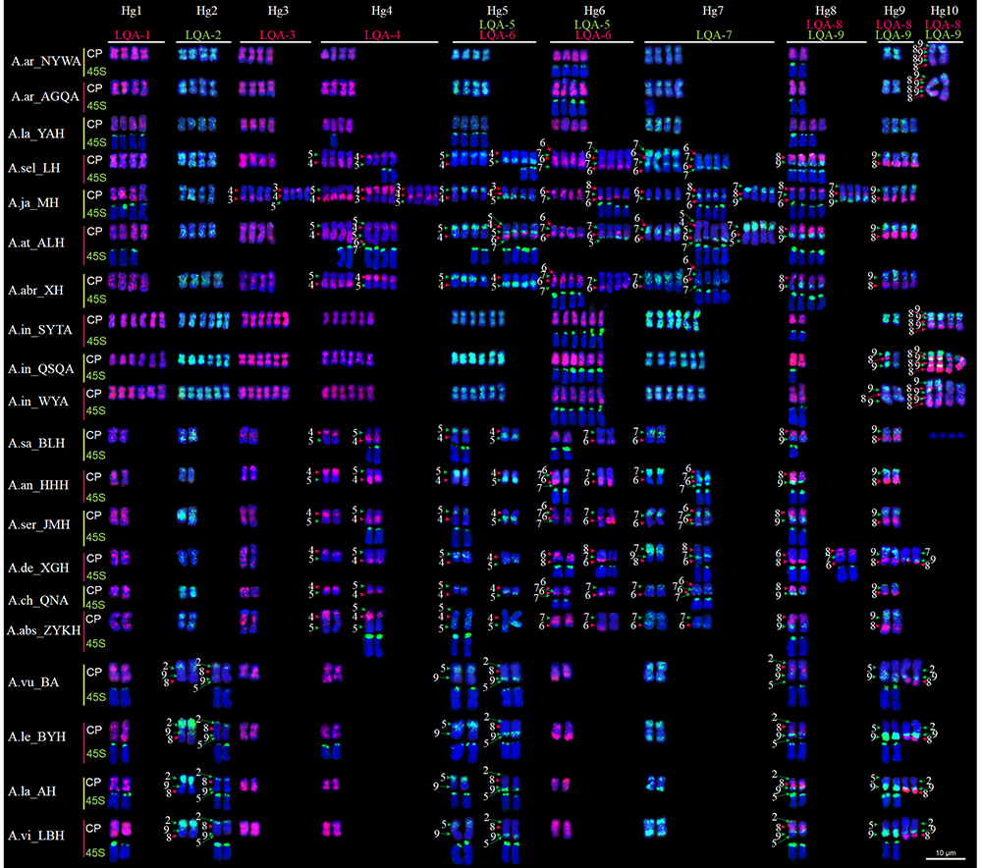Select the Hg8 column header
Screen dimensions: 982x868
tap(826, 11)
